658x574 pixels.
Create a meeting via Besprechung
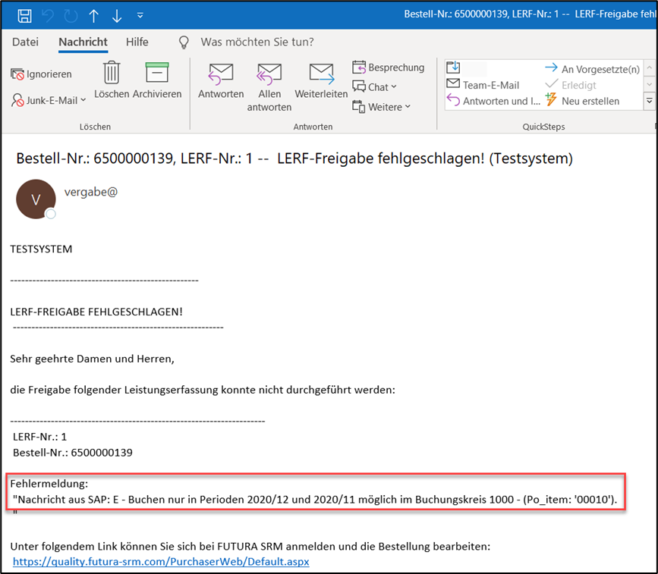(x=389, y=67)
